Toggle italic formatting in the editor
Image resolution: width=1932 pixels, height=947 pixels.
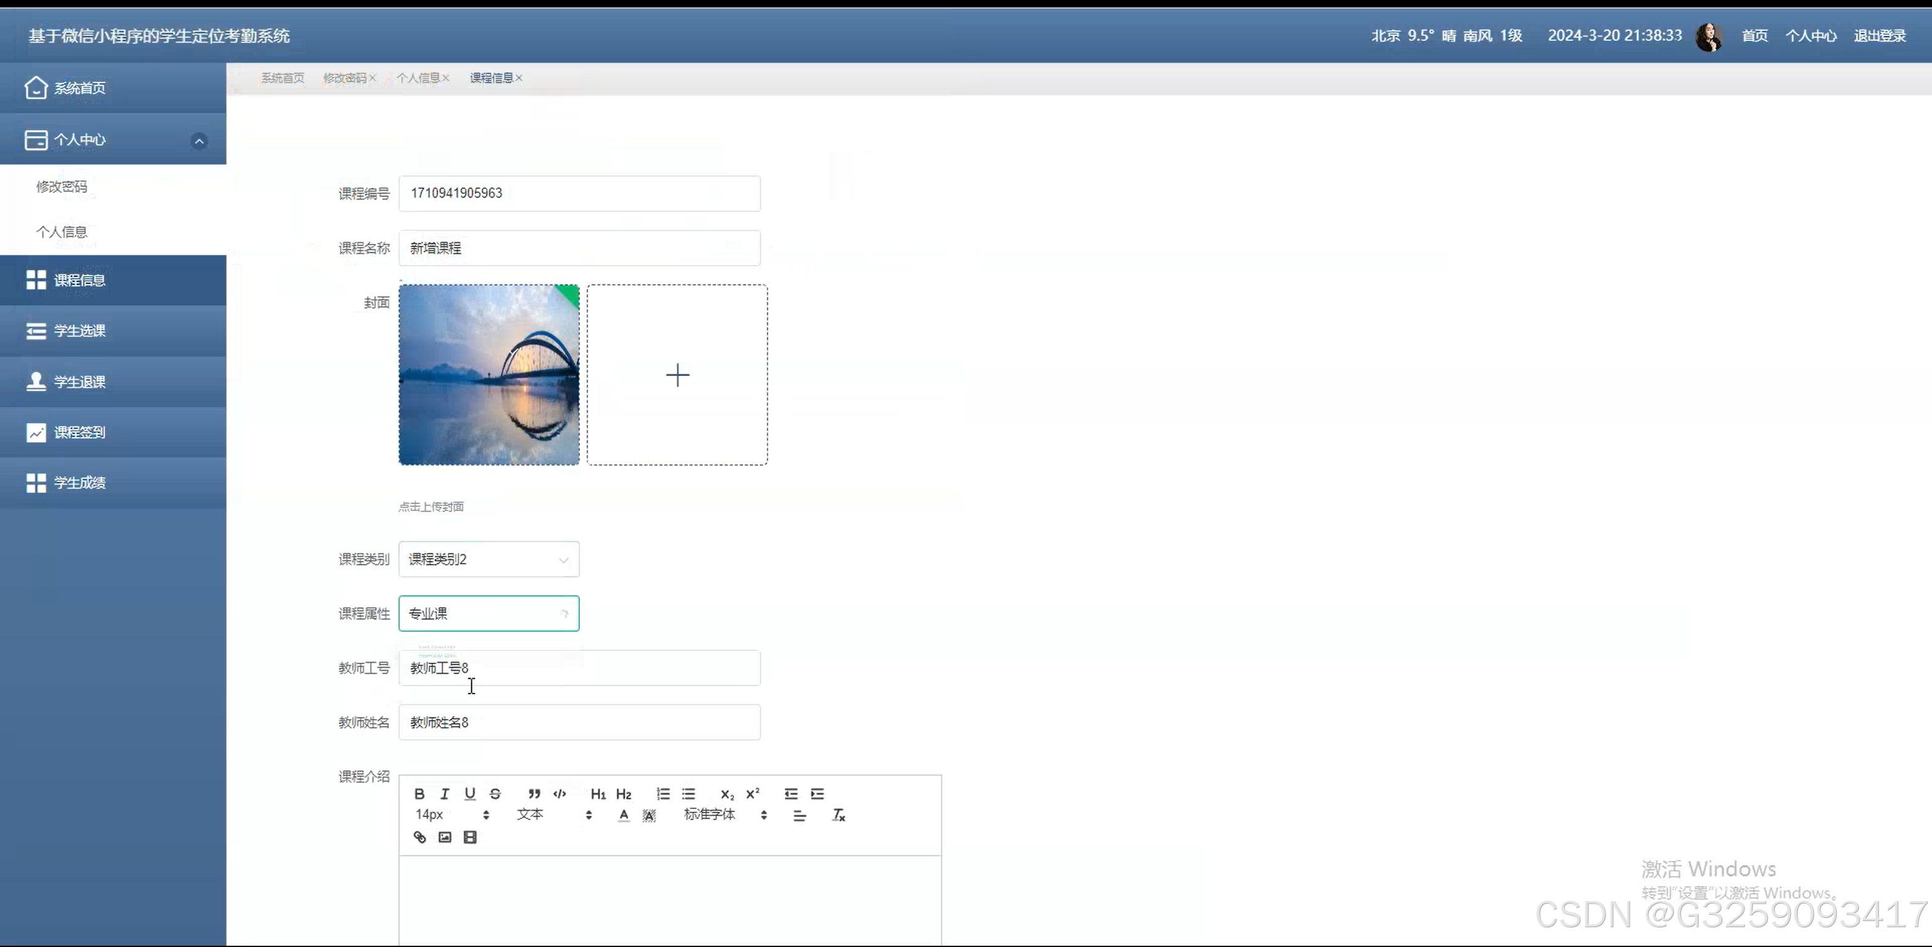tap(445, 793)
